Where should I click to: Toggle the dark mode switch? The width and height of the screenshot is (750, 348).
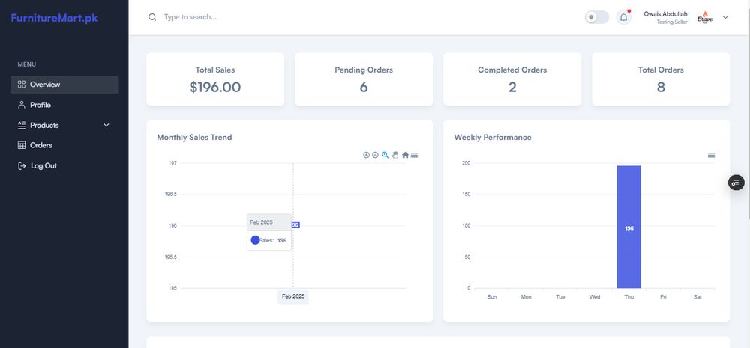tap(597, 17)
